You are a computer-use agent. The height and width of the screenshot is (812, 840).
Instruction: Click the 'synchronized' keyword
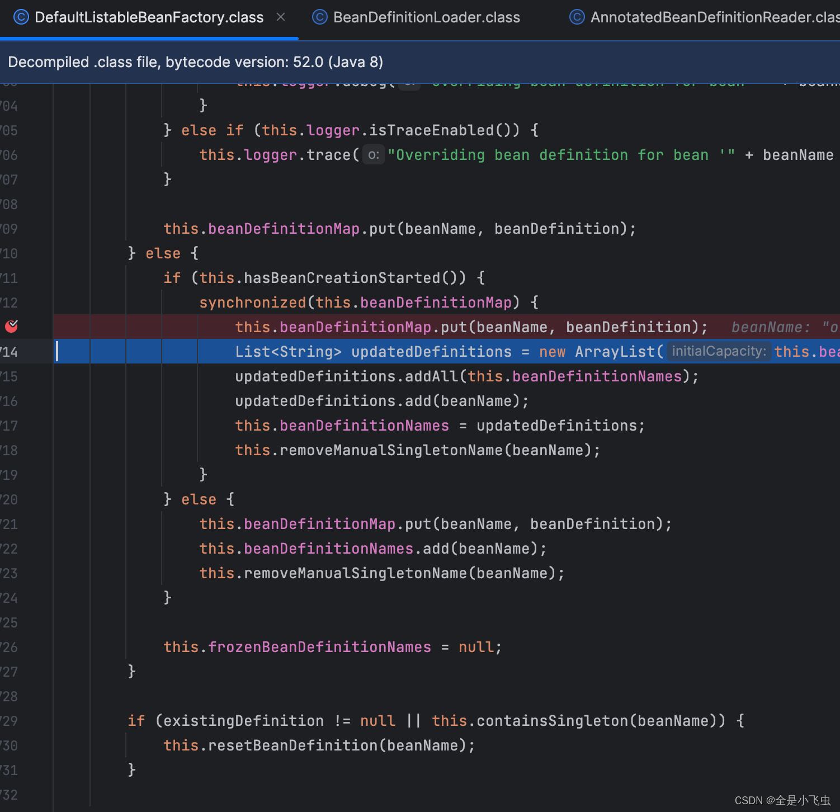tap(253, 303)
